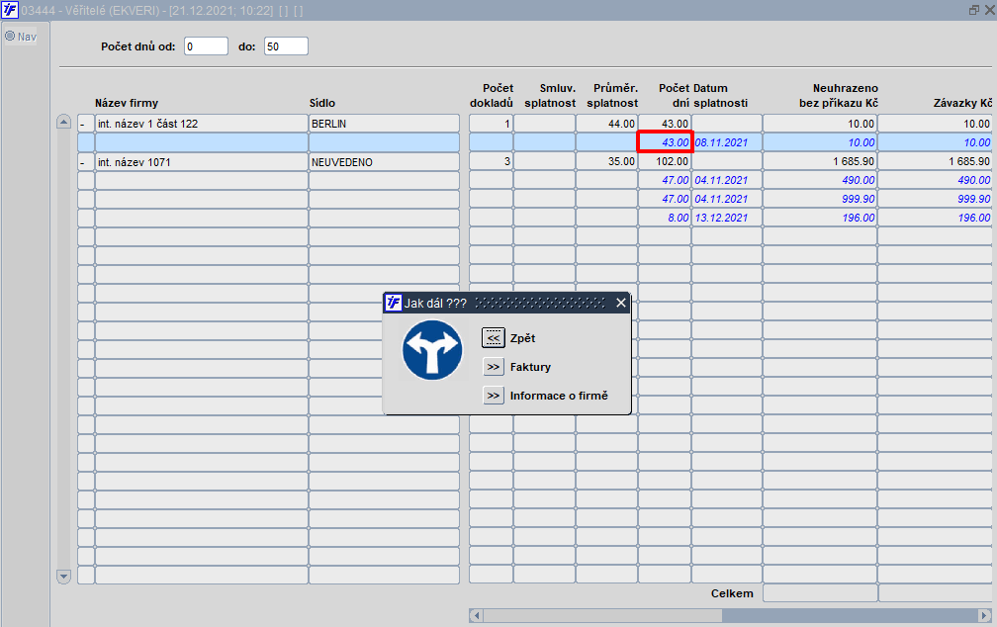Close the Jak dál ??? dialog
This screenshot has height=627, width=997.
pyautogui.click(x=621, y=303)
